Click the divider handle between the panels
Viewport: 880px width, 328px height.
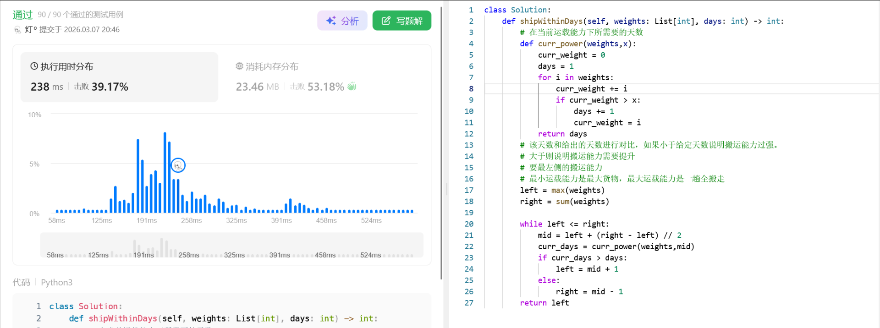coord(446,189)
